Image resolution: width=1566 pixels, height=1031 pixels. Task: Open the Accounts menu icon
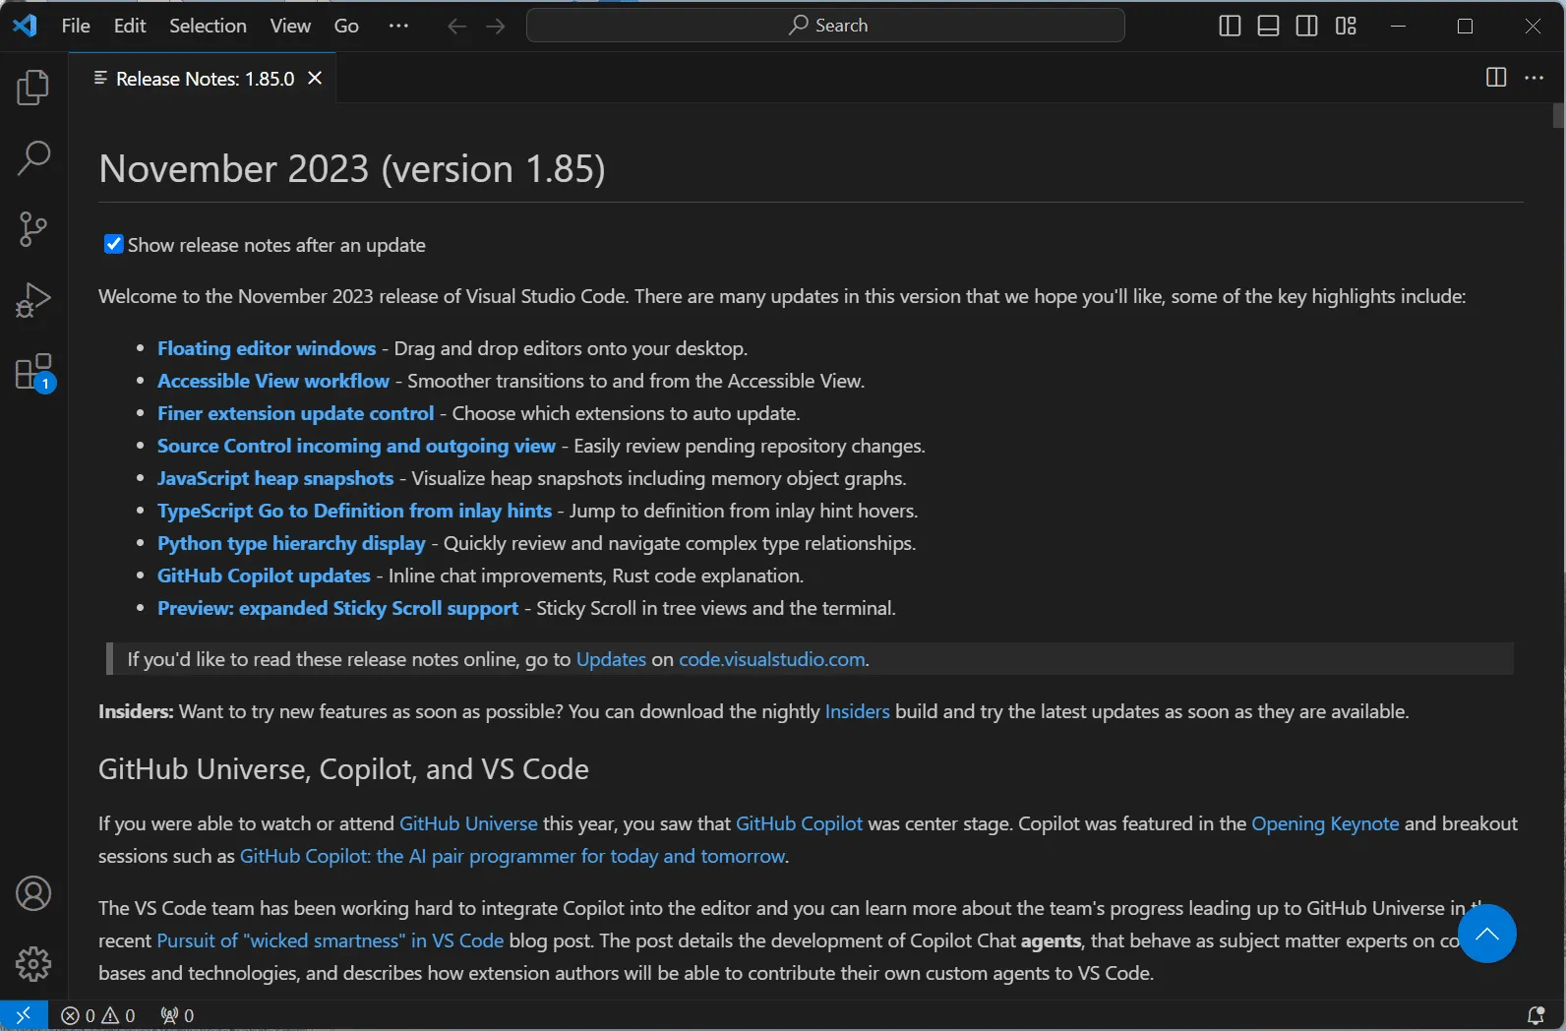(33, 893)
